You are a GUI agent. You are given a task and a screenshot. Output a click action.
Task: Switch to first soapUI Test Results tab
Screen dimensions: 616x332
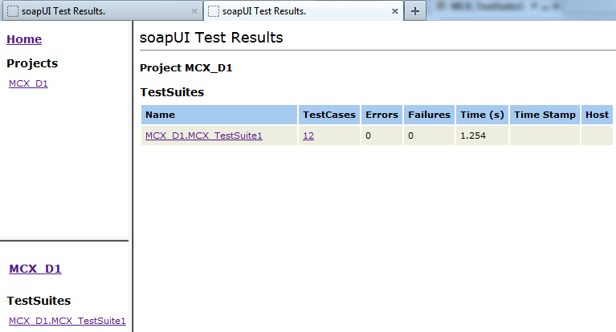point(102,11)
